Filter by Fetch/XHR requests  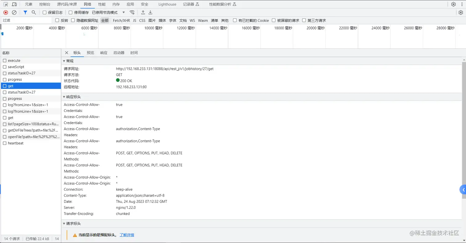tap(121, 20)
